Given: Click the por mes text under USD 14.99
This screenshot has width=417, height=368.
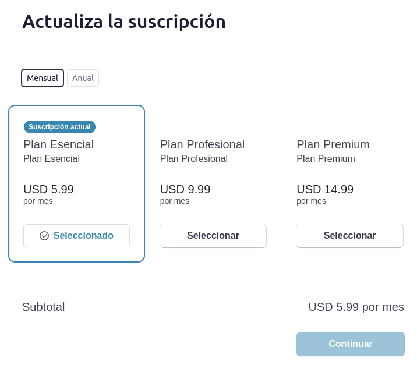Looking at the screenshot, I should click(x=311, y=201).
